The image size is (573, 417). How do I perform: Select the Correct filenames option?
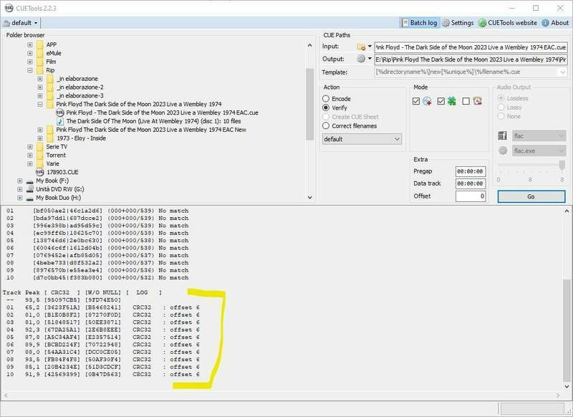(x=327, y=126)
